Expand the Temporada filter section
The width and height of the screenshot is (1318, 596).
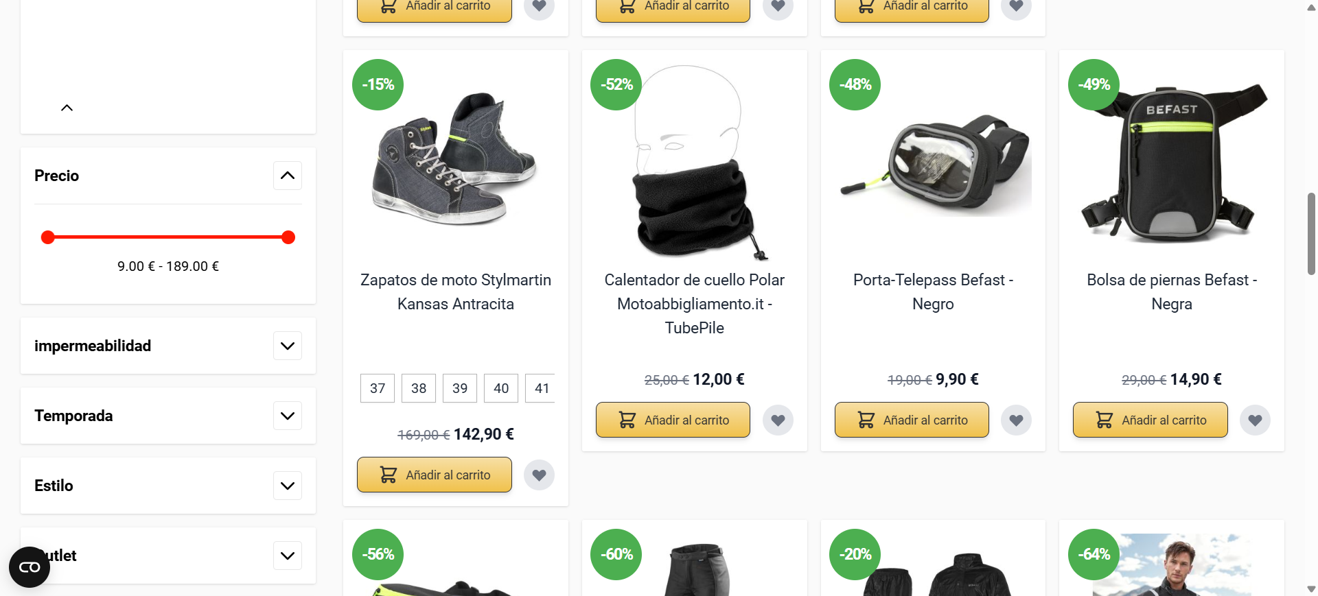coord(288,416)
